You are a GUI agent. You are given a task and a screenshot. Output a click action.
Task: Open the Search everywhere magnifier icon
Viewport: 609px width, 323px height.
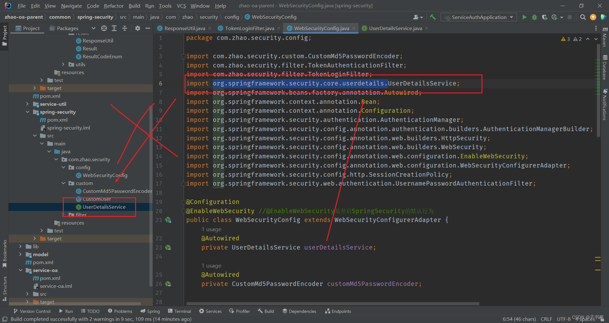point(583,17)
